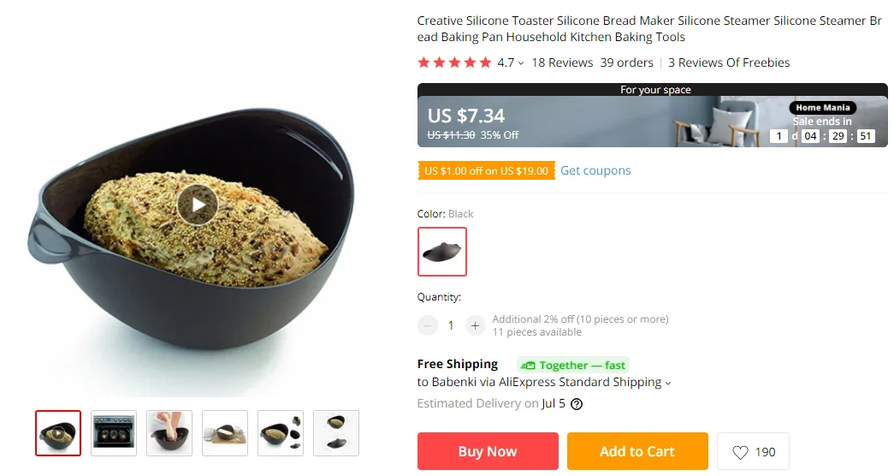View the 18 Reviews link
The width and height of the screenshot is (894, 476).
coord(562,62)
